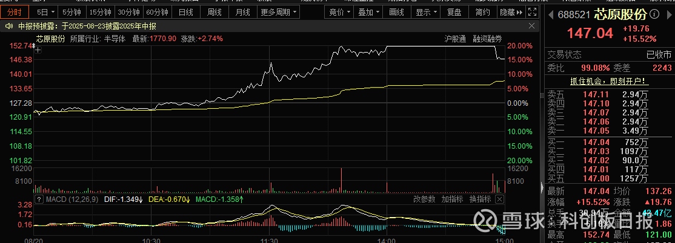Open the 叠加 overlay dropdown
675x243 pixels.
tap(368, 12)
